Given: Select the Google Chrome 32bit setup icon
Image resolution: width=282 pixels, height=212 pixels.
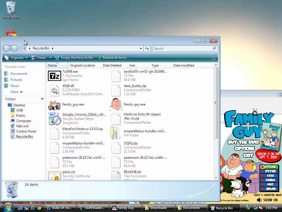Looking at the screenshot, I should point(54,119).
